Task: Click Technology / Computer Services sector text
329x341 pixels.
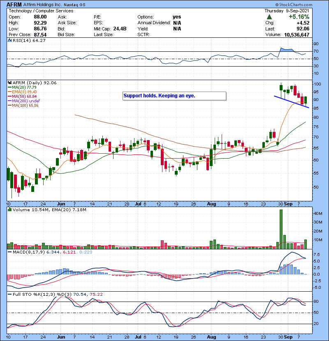Action: [41, 11]
